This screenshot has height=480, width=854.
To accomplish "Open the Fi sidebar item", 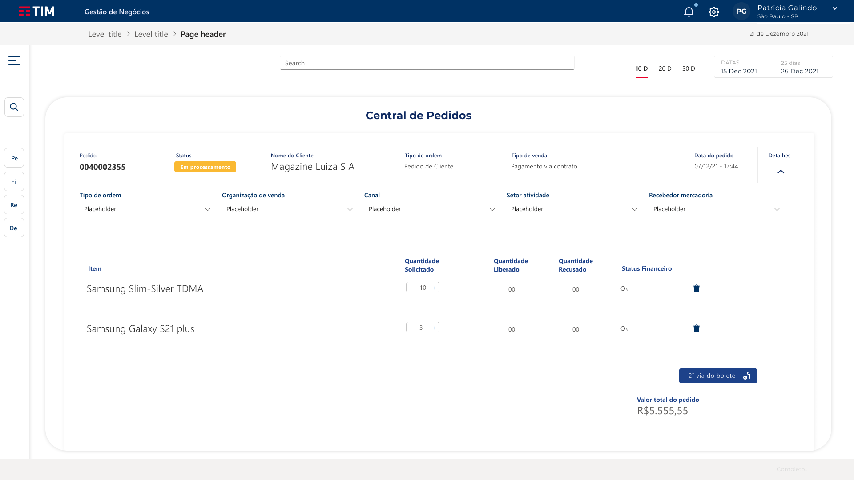I will coord(14,182).
